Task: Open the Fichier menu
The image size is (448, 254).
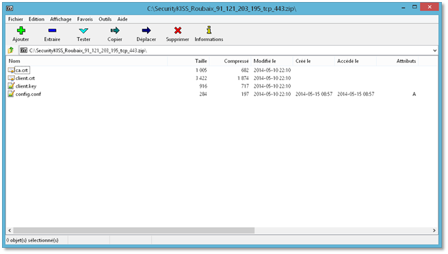Action: pyautogui.click(x=16, y=19)
